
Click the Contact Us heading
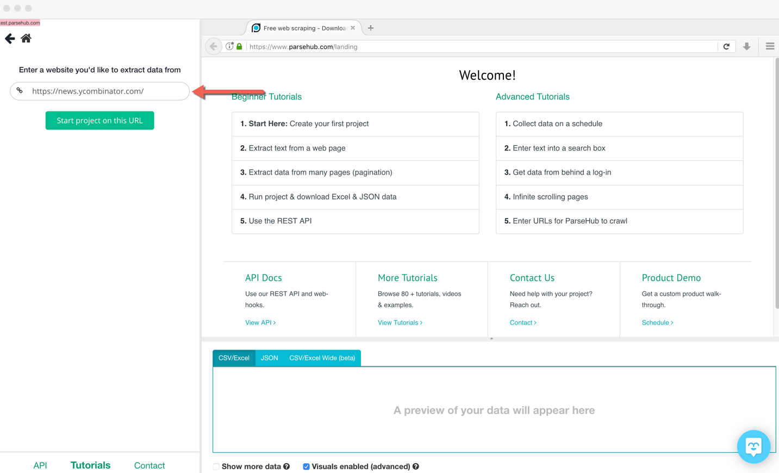[x=532, y=278]
